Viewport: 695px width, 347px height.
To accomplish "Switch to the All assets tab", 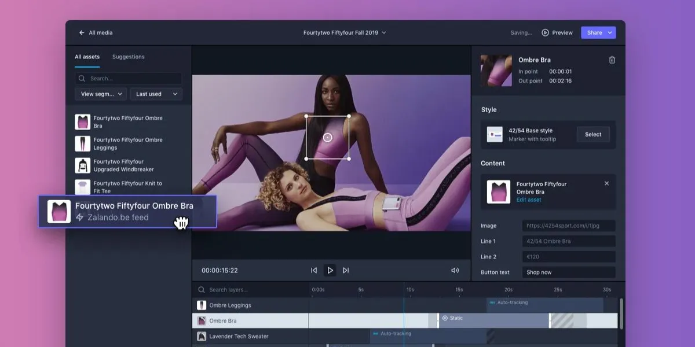I will click(x=87, y=57).
